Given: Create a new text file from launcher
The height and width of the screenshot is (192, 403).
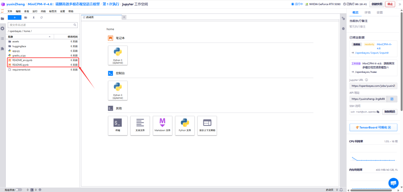Looking at the screenshot, I should [x=140, y=126].
